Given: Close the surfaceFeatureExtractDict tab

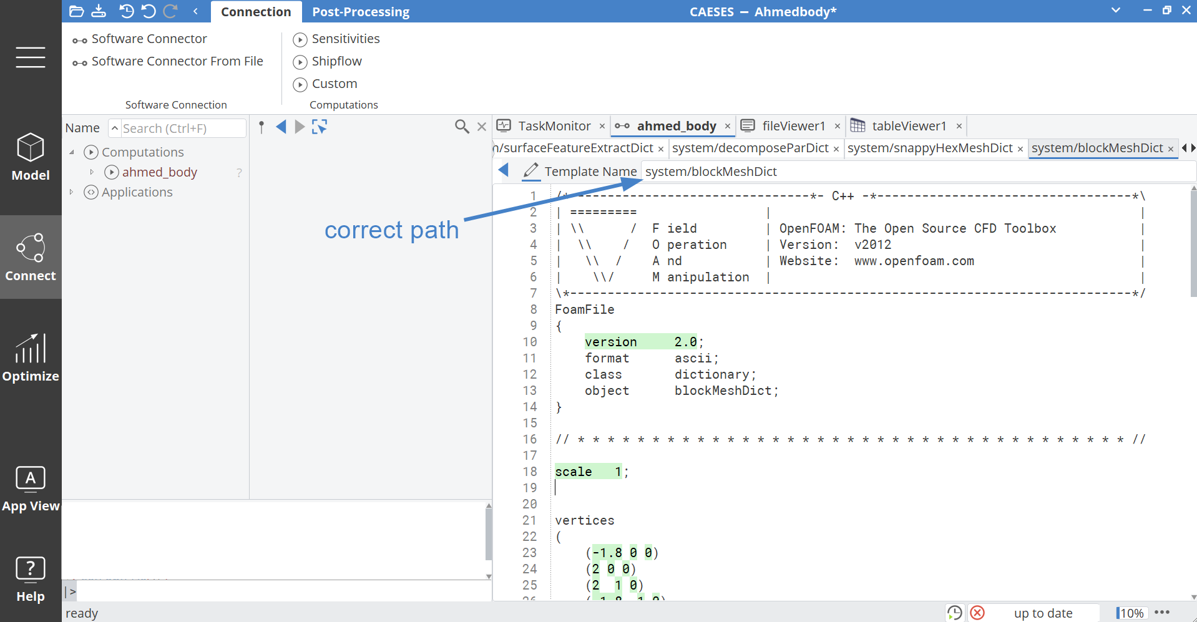Looking at the screenshot, I should tap(661, 149).
